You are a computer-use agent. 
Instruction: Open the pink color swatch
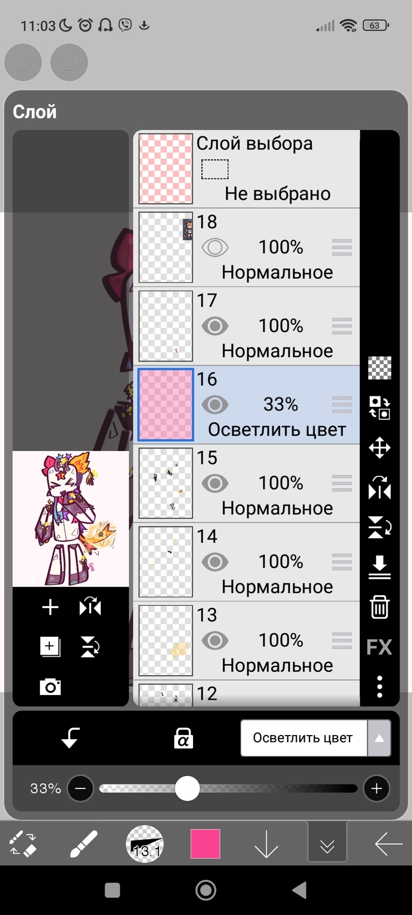(x=205, y=844)
